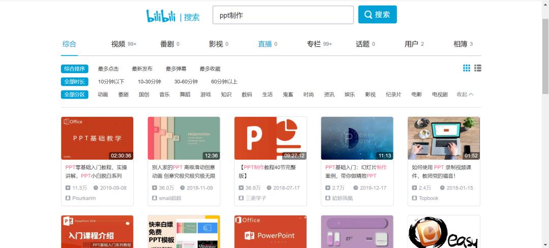Open the 专栏 tab

click(319, 44)
